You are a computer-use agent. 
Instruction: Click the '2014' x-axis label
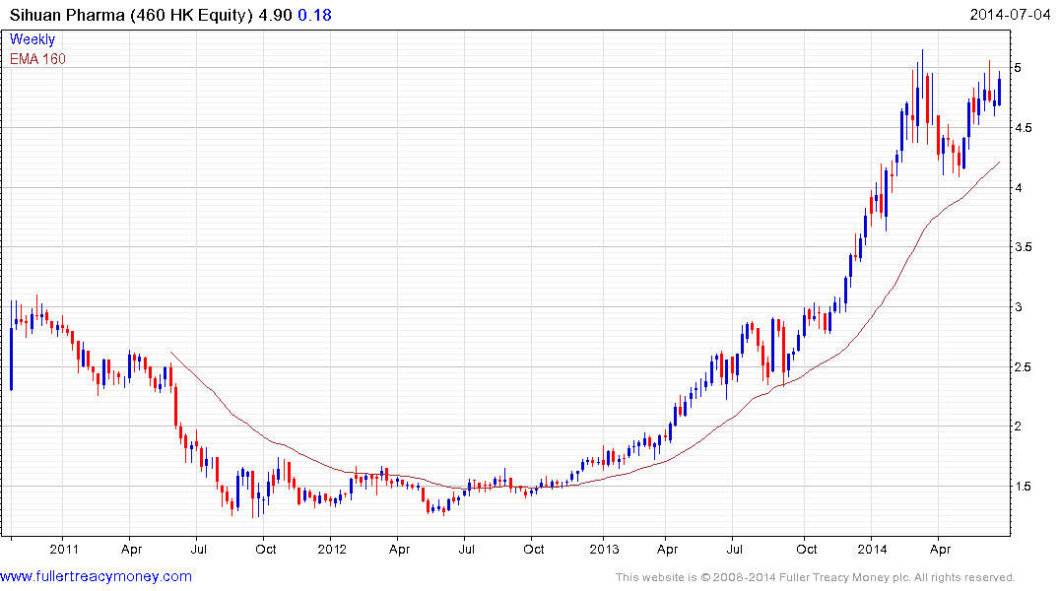pyautogui.click(x=872, y=549)
